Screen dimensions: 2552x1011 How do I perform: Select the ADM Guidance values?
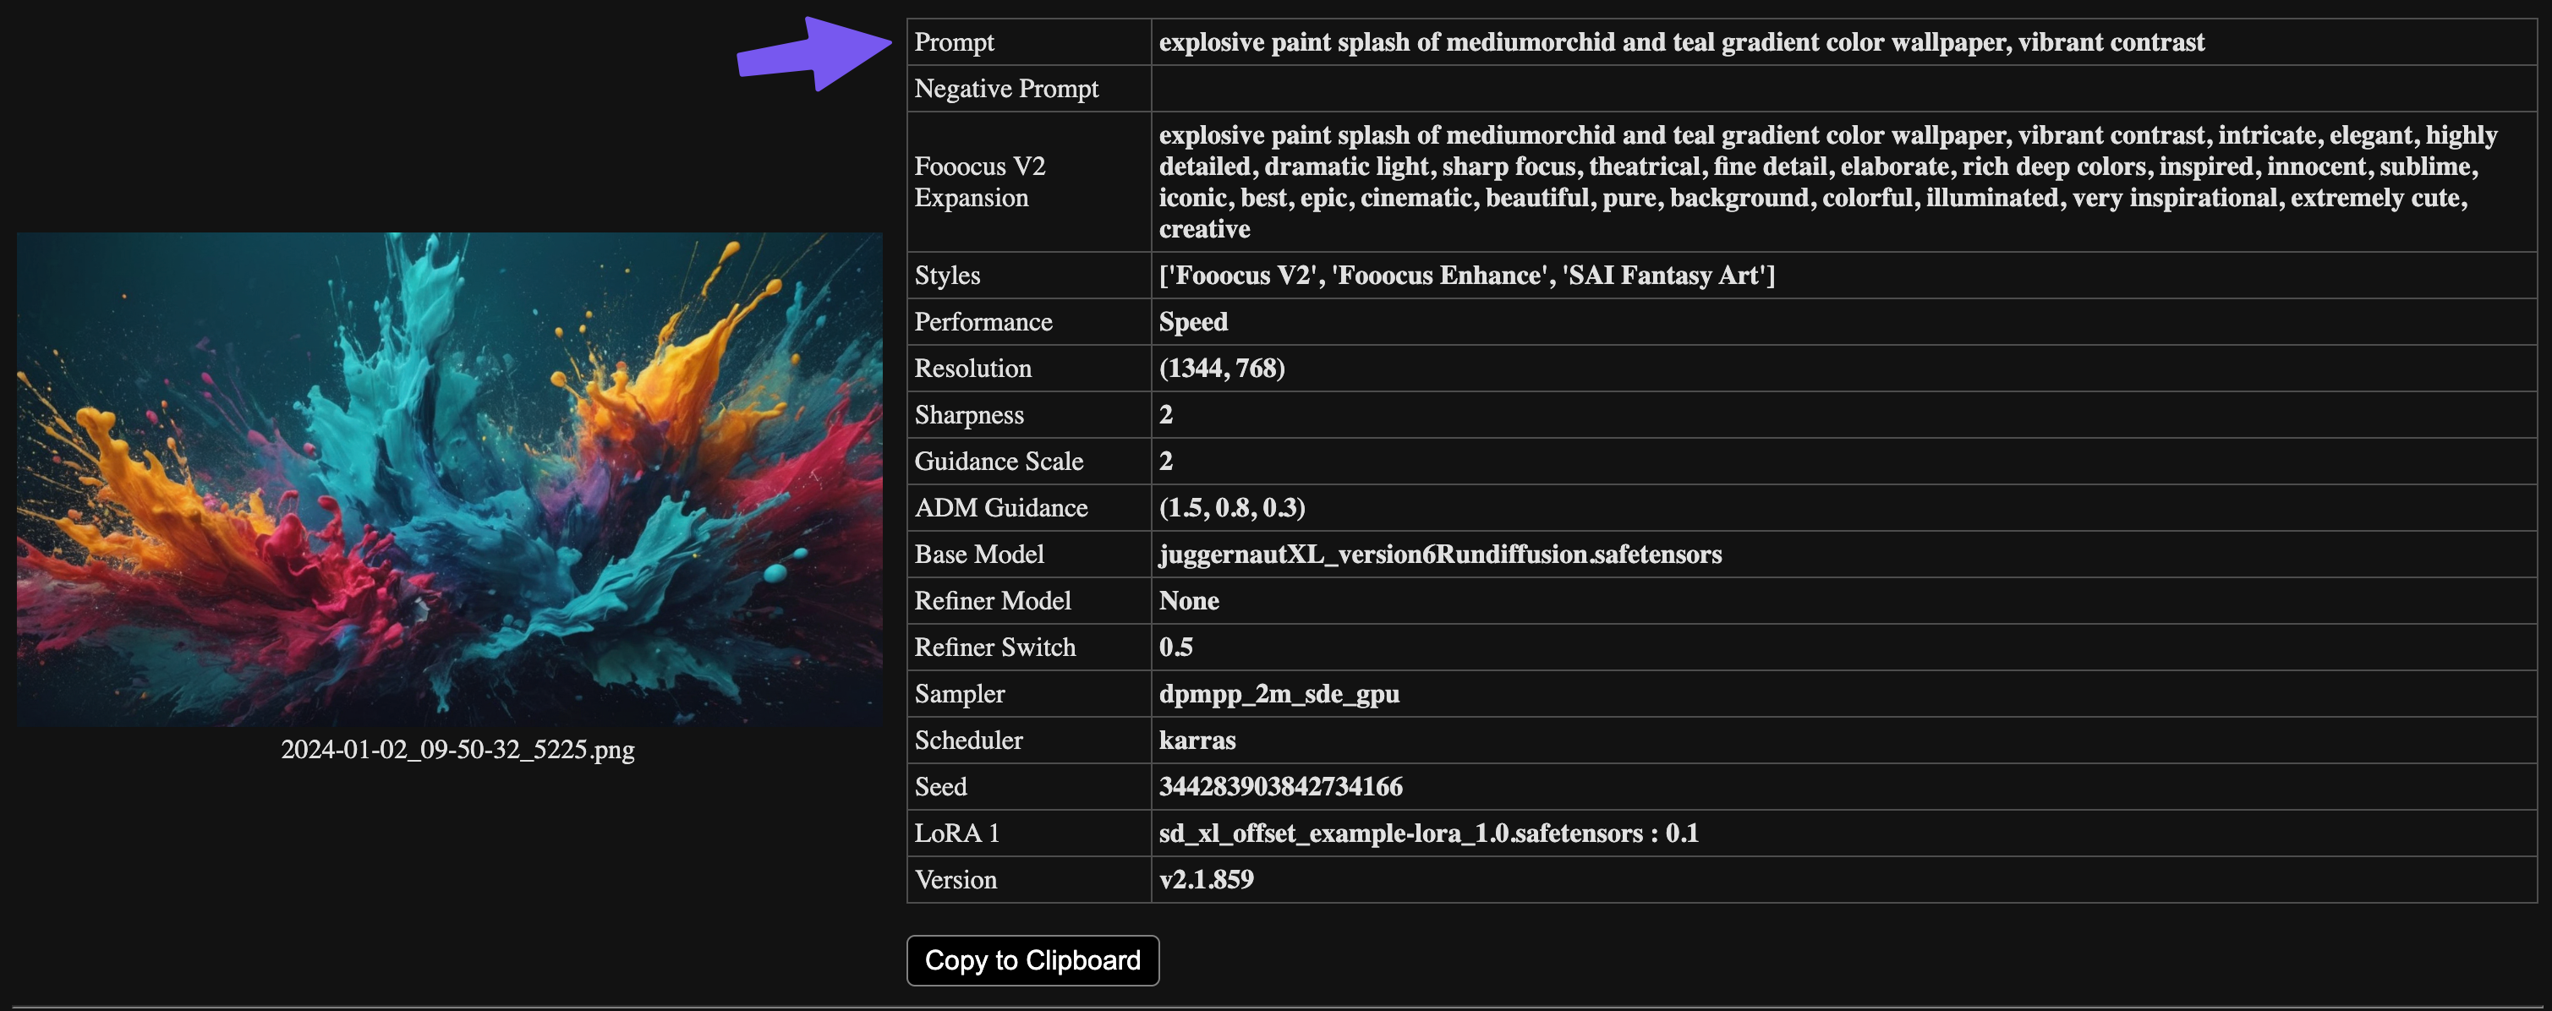(x=1231, y=507)
